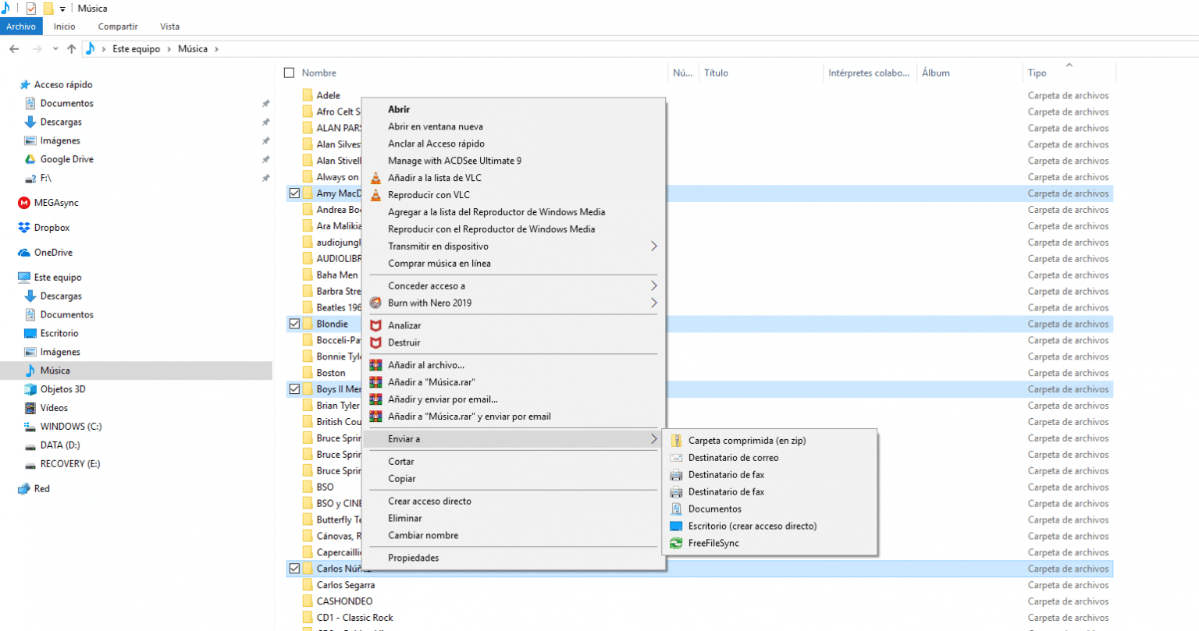This screenshot has width=1199, height=631.
Task: Click the McAfee shield icon next to Destruir
Action: (x=375, y=342)
